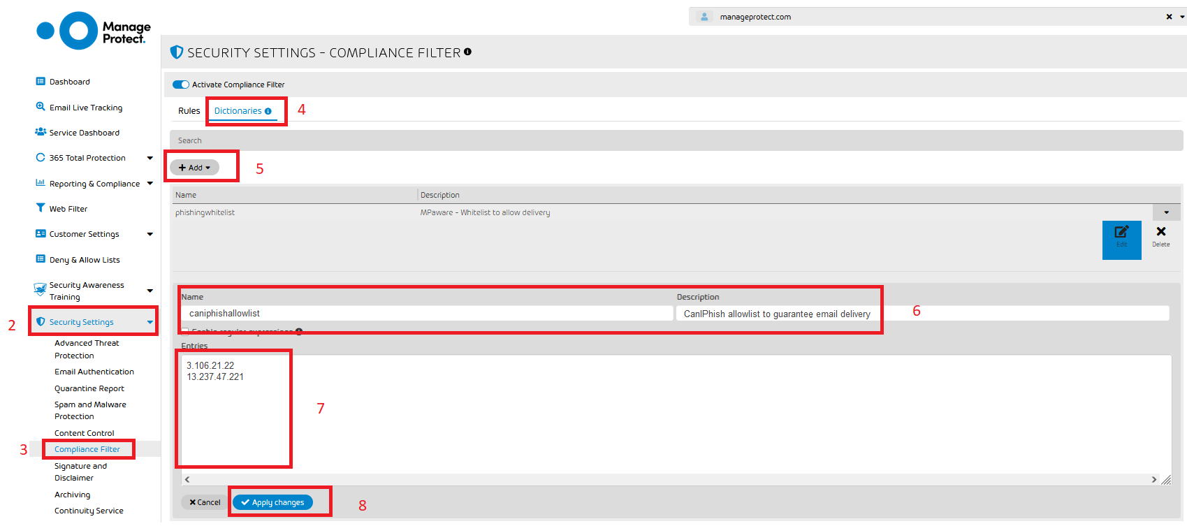Click the info icon beside the Compliance Filter title
Image resolution: width=1187 pixels, height=526 pixels.
[467, 52]
